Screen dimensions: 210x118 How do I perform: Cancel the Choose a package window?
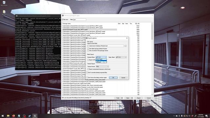point(149,98)
